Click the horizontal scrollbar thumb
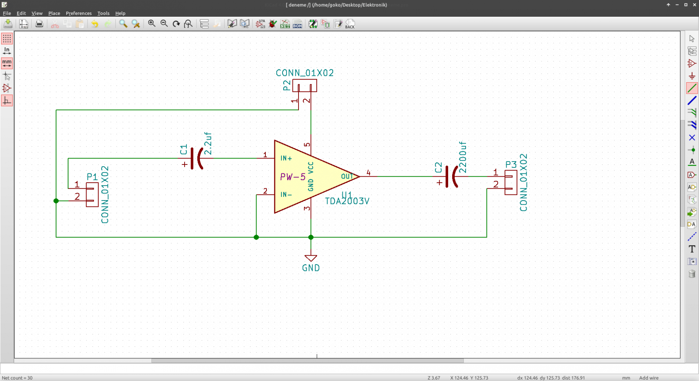Viewport: 699px width, 381px height. point(307,361)
